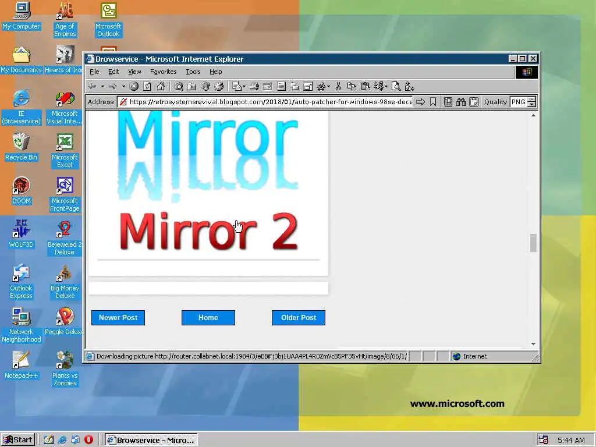Image resolution: width=596 pixels, height=447 pixels.
Task: Open the View menu
Action: point(134,72)
